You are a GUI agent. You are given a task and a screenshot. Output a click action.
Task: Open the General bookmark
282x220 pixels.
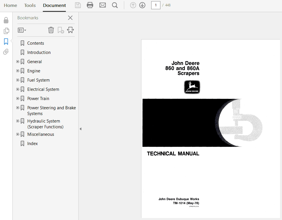34,62
